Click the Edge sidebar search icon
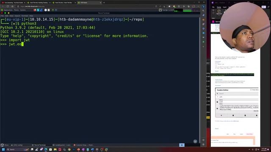Viewport: 271px width, 152px height. click(x=203, y=11)
